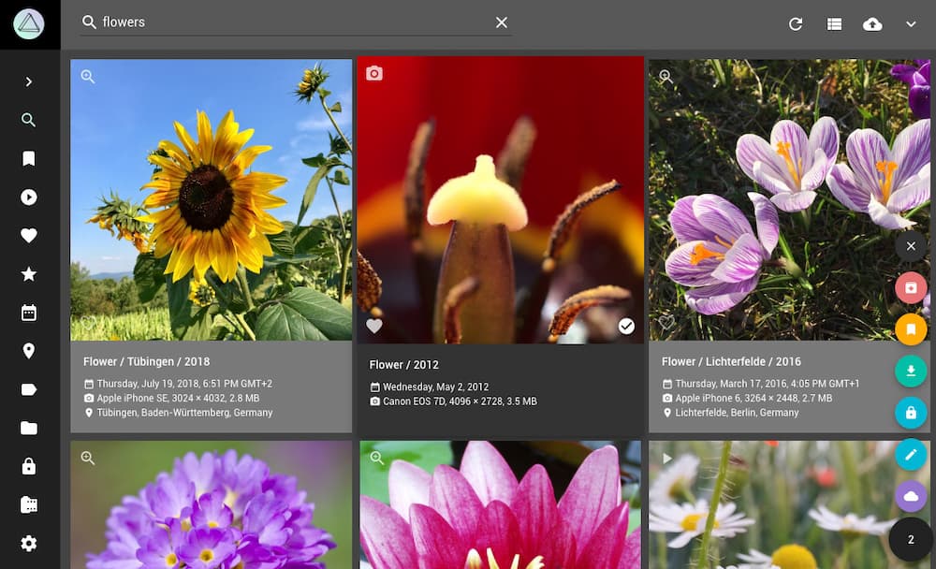Image resolution: width=936 pixels, height=569 pixels.
Task: Open Moments via the star icon
Action: tap(28, 273)
